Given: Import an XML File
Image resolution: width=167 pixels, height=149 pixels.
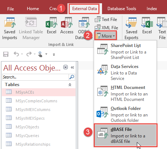Looking at the screenshot, I should point(106,28).
